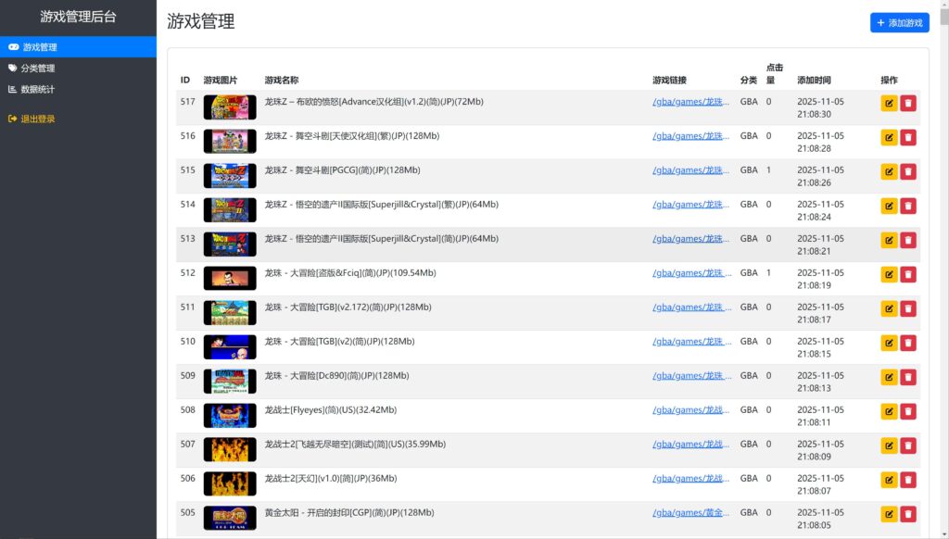Open the 数据统计 section
This screenshot has height=539, width=949.
pos(35,89)
